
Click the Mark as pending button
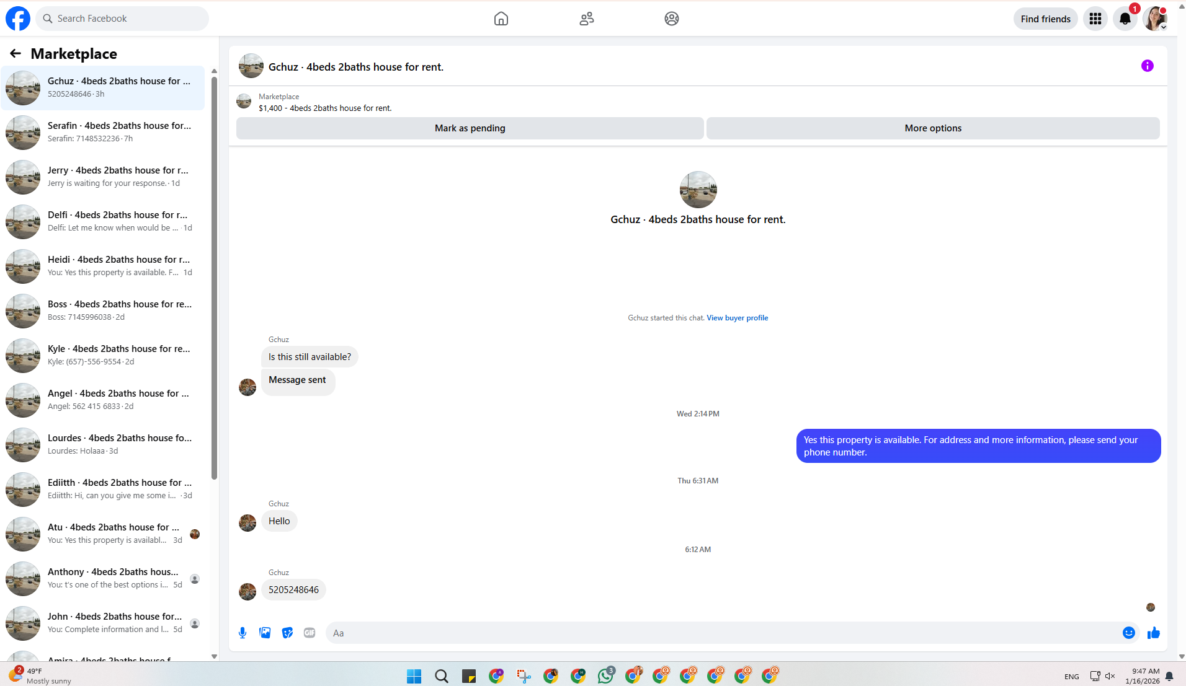pos(470,128)
